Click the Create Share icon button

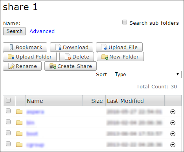(x=53, y=66)
